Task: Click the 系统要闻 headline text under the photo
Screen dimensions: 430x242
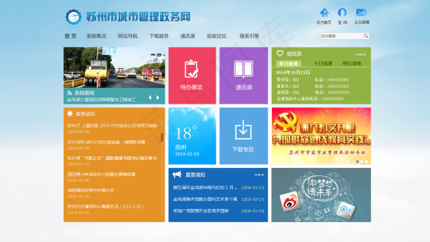Action: 101,99
